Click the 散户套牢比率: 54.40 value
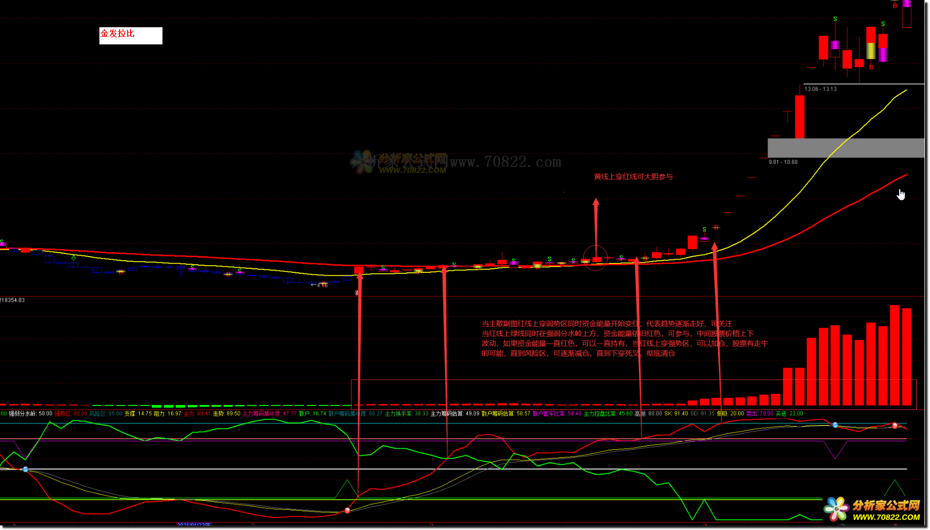930x530 pixels. tap(557, 414)
